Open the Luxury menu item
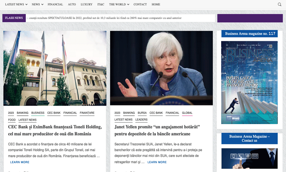 point(86,4)
